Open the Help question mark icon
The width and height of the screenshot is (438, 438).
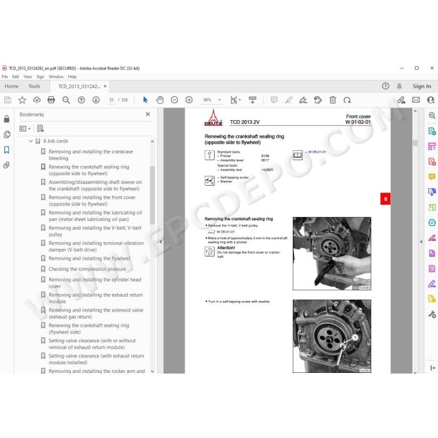pyautogui.click(x=385, y=86)
